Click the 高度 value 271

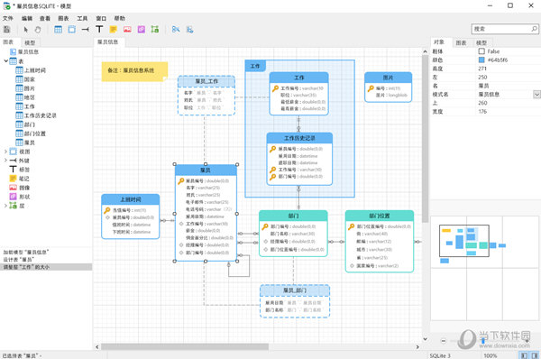482,69
